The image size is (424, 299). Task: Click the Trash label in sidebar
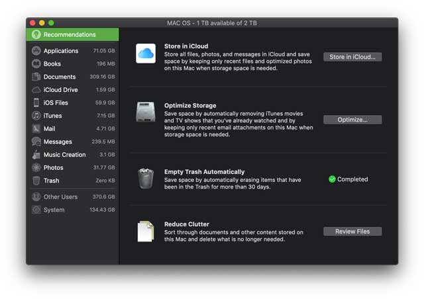tap(52, 181)
